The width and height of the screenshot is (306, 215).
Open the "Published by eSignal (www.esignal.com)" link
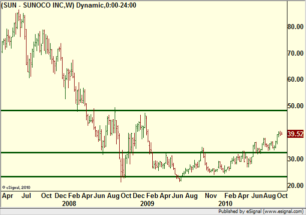tap(261, 211)
